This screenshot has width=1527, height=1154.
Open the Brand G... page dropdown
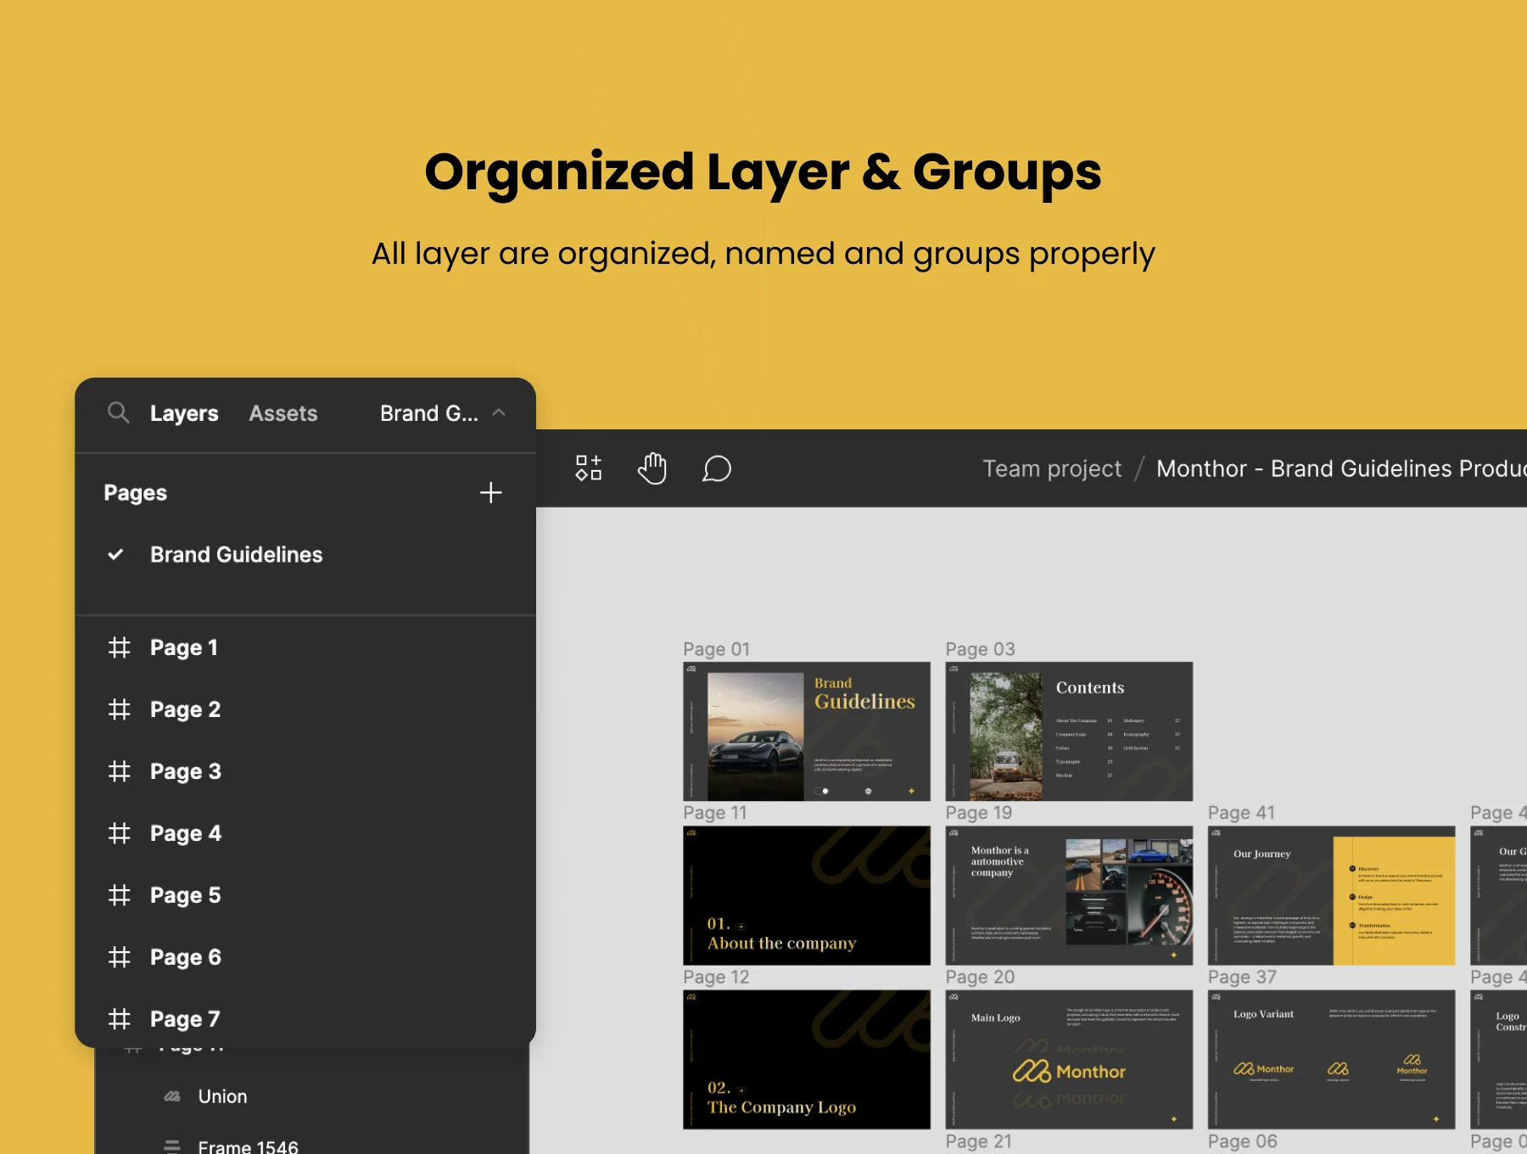[429, 413]
